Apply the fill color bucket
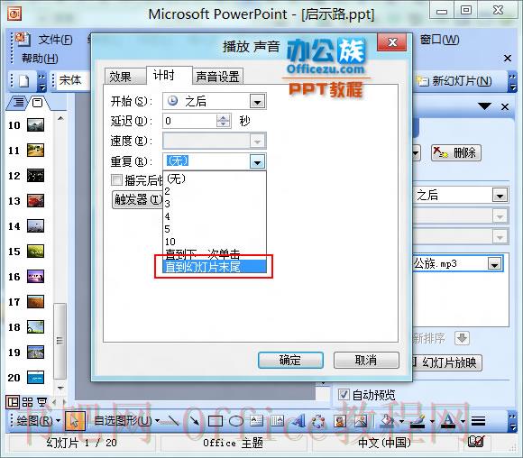Image resolution: width=523 pixels, height=458 pixels. [388, 421]
